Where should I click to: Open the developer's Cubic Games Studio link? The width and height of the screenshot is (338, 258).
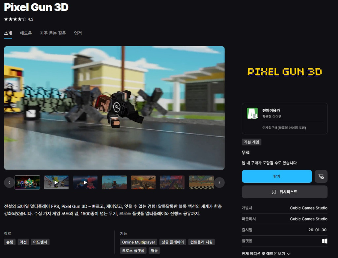tap(308, 208)
